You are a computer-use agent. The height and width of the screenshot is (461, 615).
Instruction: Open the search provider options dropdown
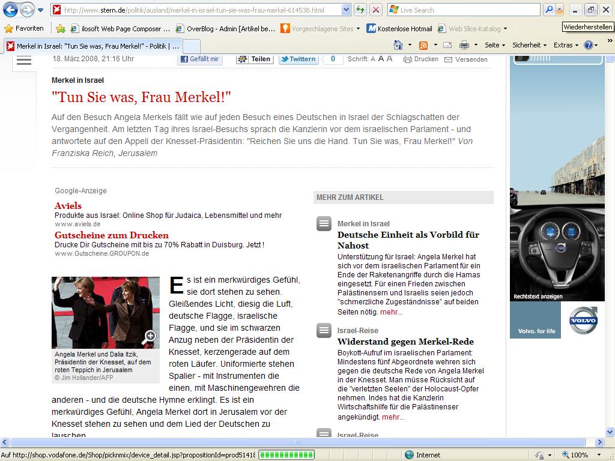(x=560, y=10)
